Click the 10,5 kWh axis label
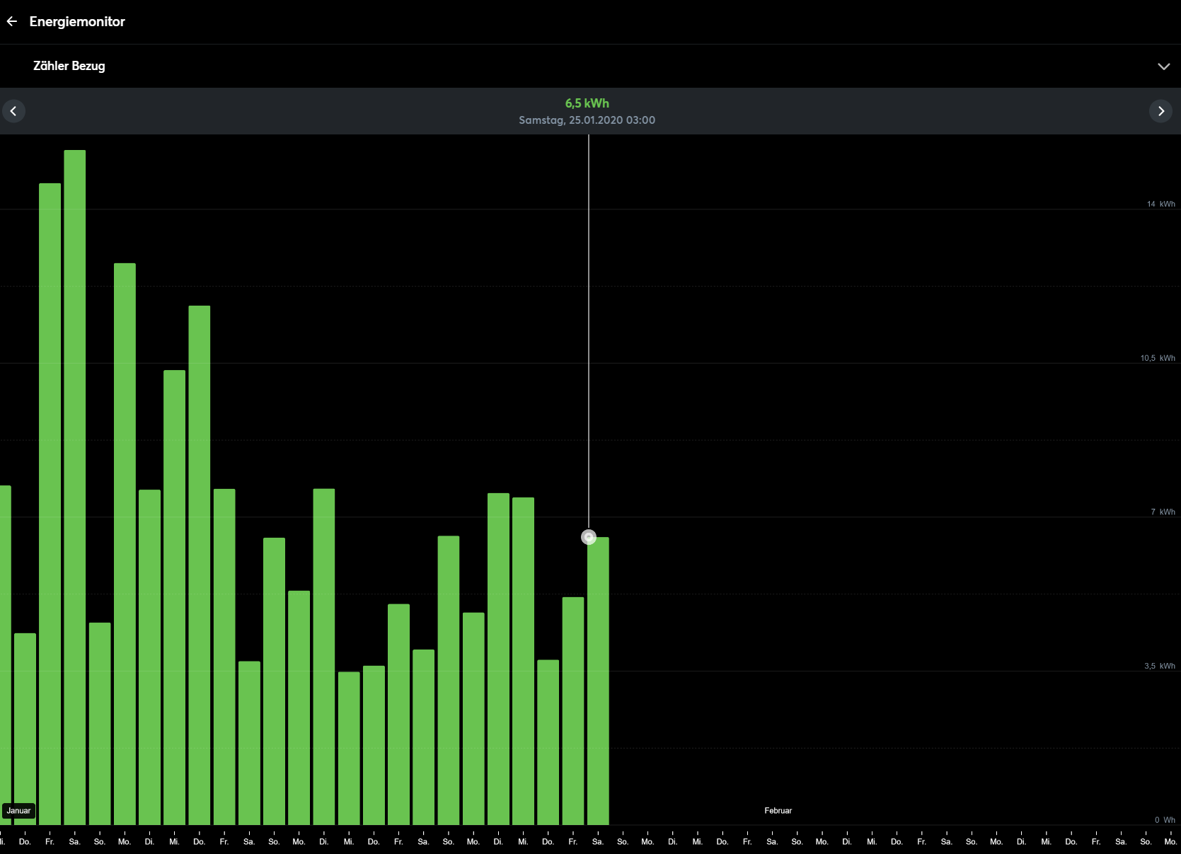Screen dimensions: 1181x854 pyautogui.click(x=1158, y=358)
